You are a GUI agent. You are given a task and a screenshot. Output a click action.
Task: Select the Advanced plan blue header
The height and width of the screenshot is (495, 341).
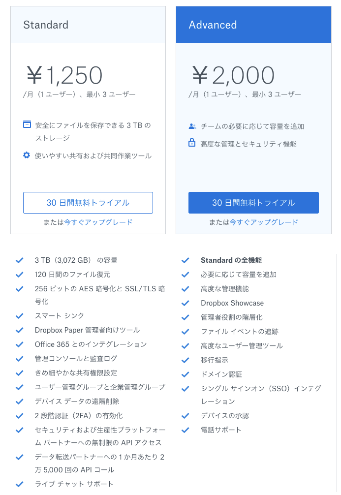coord(253,25)
